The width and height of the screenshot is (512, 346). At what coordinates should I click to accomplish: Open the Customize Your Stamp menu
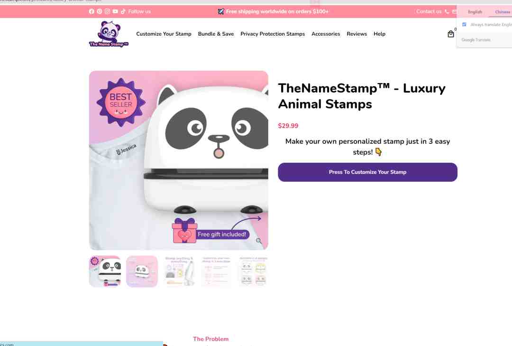click(x=164, y=34)
